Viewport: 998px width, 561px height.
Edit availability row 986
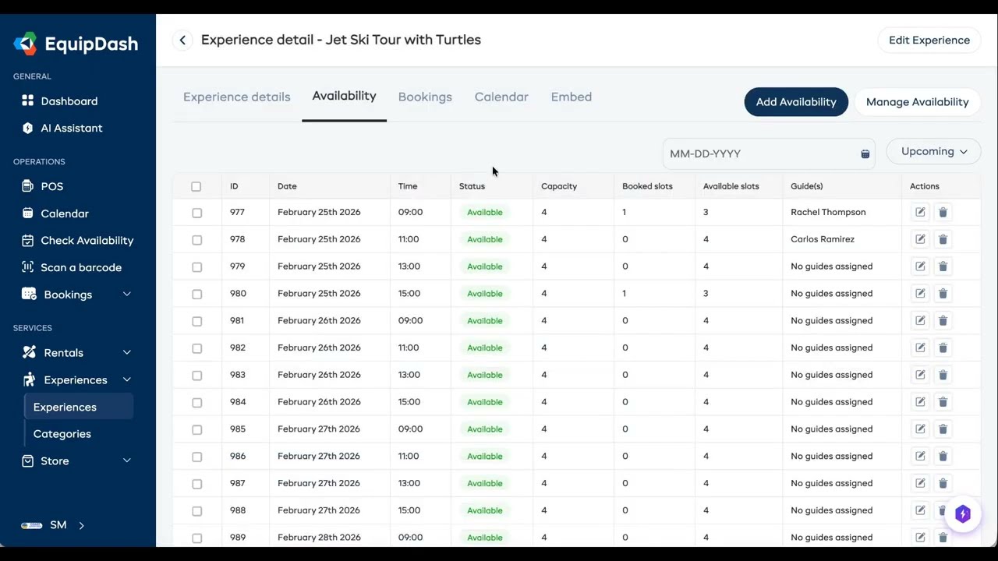pyautogui.click(x=920, y=456)
